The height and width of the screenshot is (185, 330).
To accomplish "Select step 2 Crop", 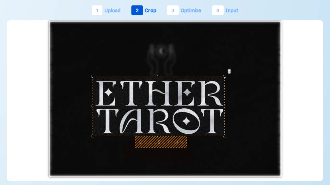I will (x=144, y=10).
